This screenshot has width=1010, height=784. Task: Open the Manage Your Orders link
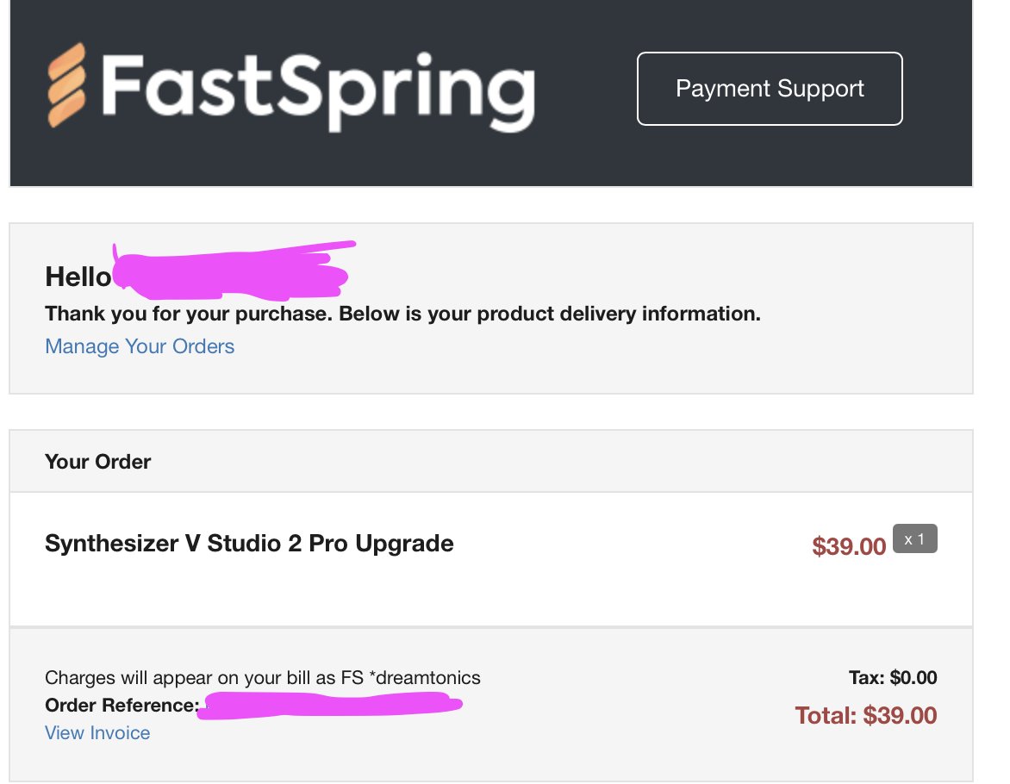pyautogui.click(x=140, y=346)
